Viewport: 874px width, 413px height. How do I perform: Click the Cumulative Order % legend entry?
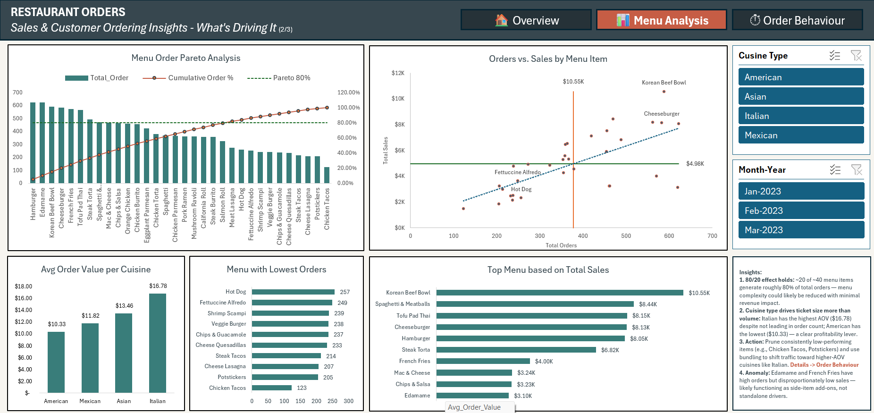[x=188, y=78]
